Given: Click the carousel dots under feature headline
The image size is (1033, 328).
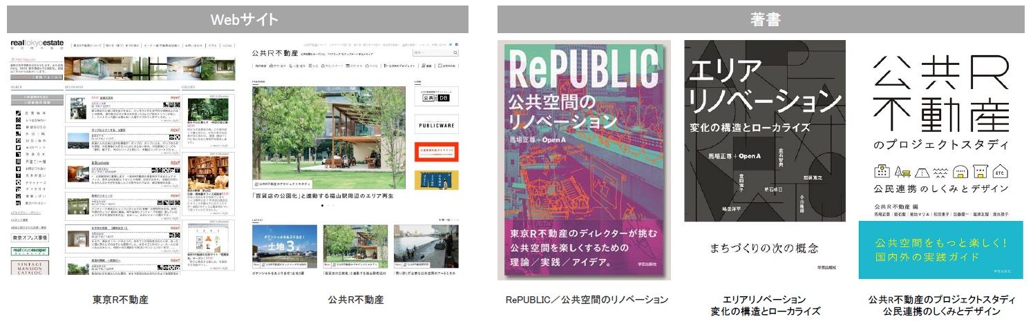Looking at the screenshot, I should [329, 206].
